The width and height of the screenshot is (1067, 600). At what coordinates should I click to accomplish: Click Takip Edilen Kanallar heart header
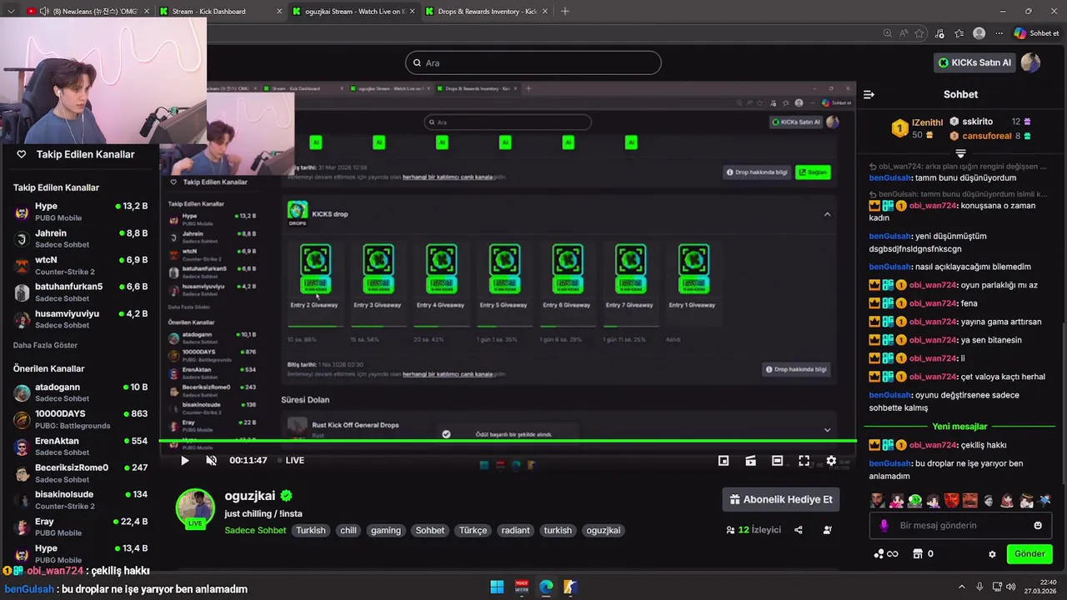[x=75, y=154]
